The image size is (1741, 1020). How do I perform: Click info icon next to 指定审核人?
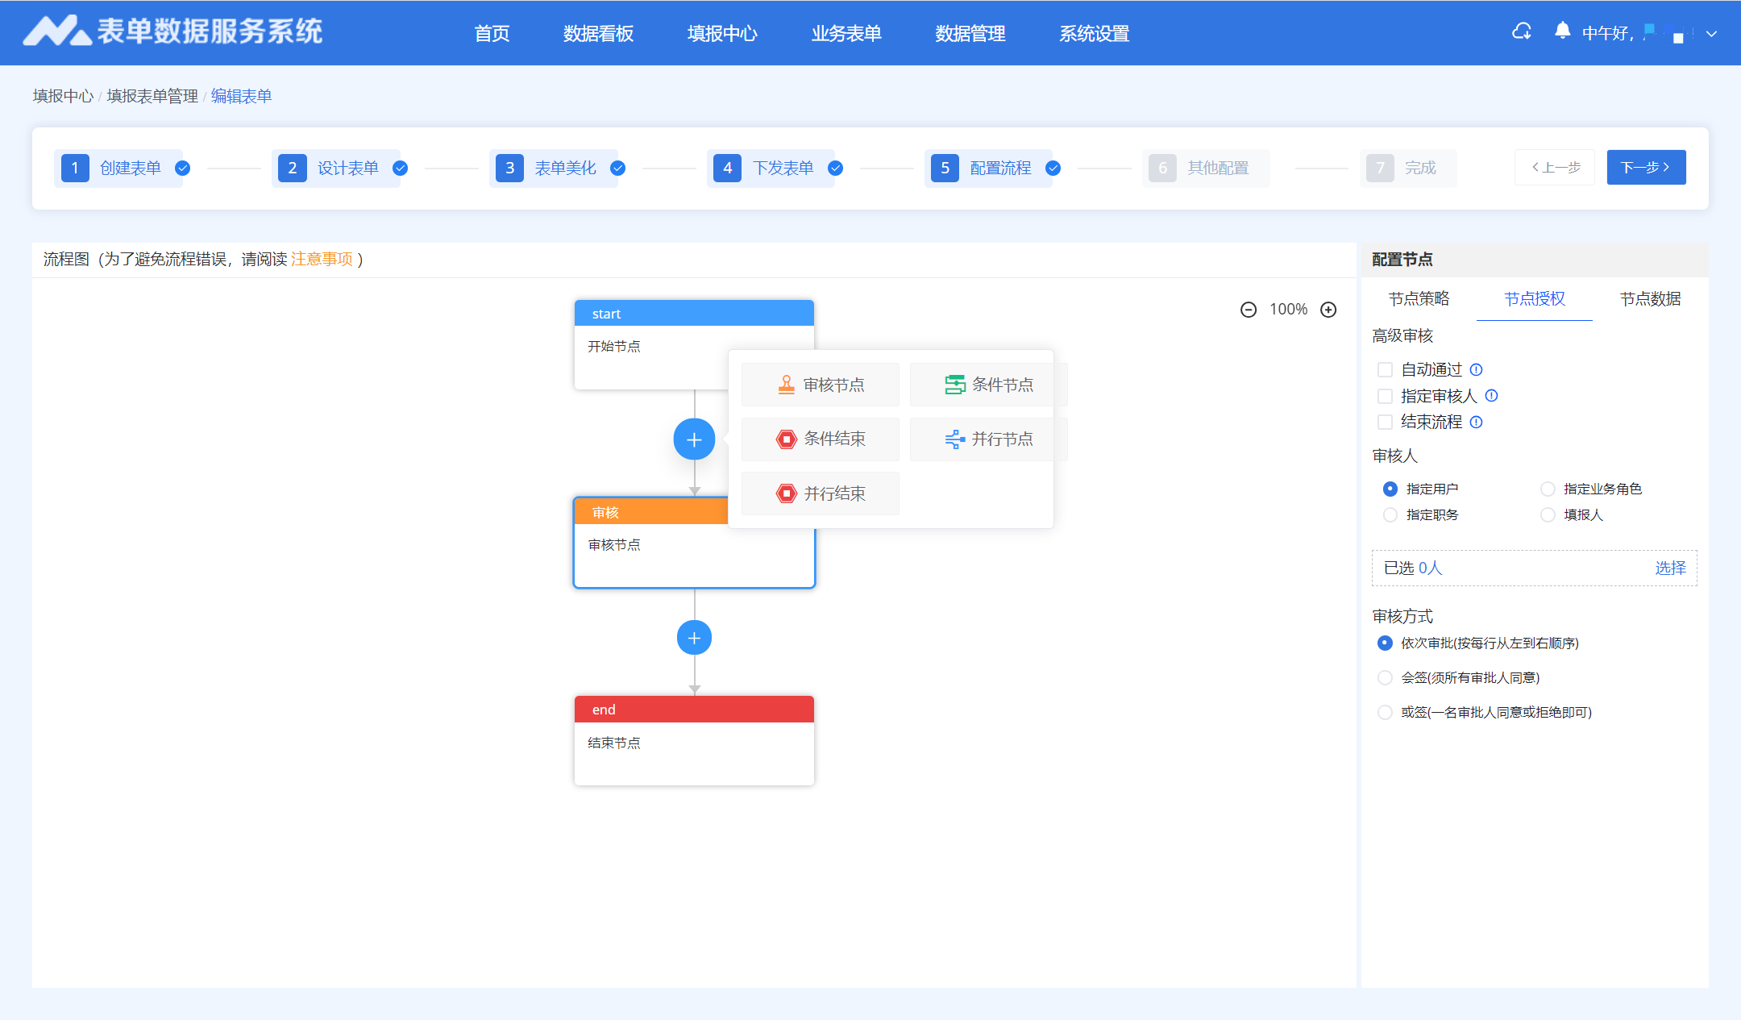click(x=1492, y=395)
